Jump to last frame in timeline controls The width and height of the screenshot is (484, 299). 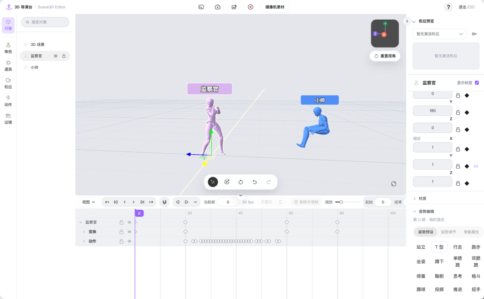tap(151, 202)
